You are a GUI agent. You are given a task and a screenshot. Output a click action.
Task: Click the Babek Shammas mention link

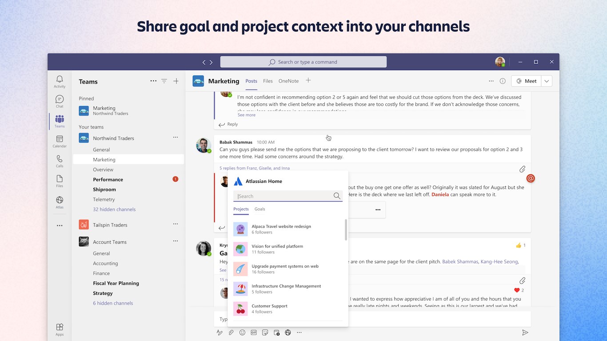tap(460, 262)
